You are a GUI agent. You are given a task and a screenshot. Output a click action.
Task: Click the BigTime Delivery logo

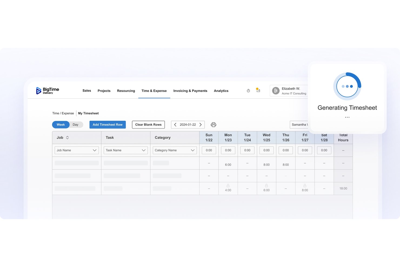pos(48,91)
